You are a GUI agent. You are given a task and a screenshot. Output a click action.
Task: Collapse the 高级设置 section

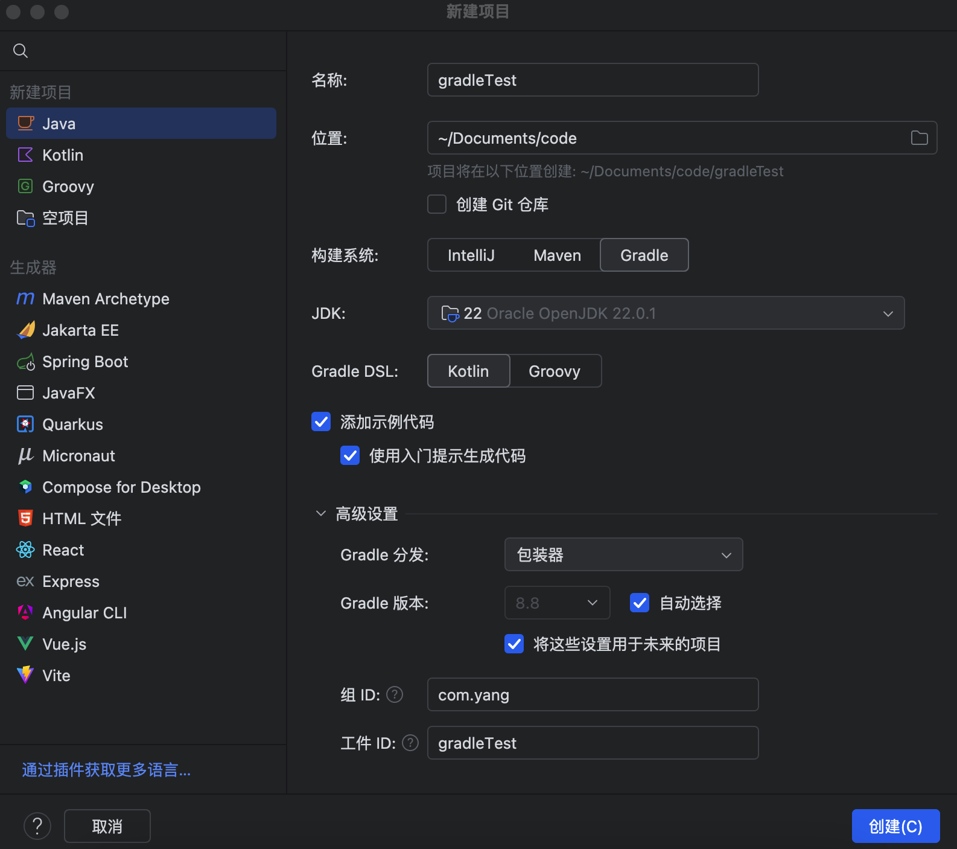(321, 513)
